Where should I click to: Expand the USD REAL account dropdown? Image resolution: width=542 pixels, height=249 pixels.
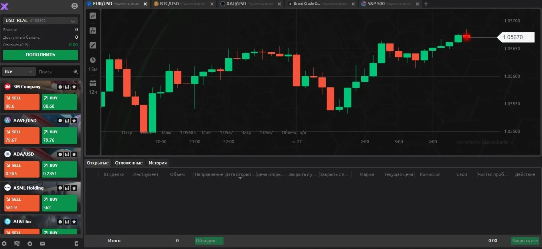click(40, 21)
